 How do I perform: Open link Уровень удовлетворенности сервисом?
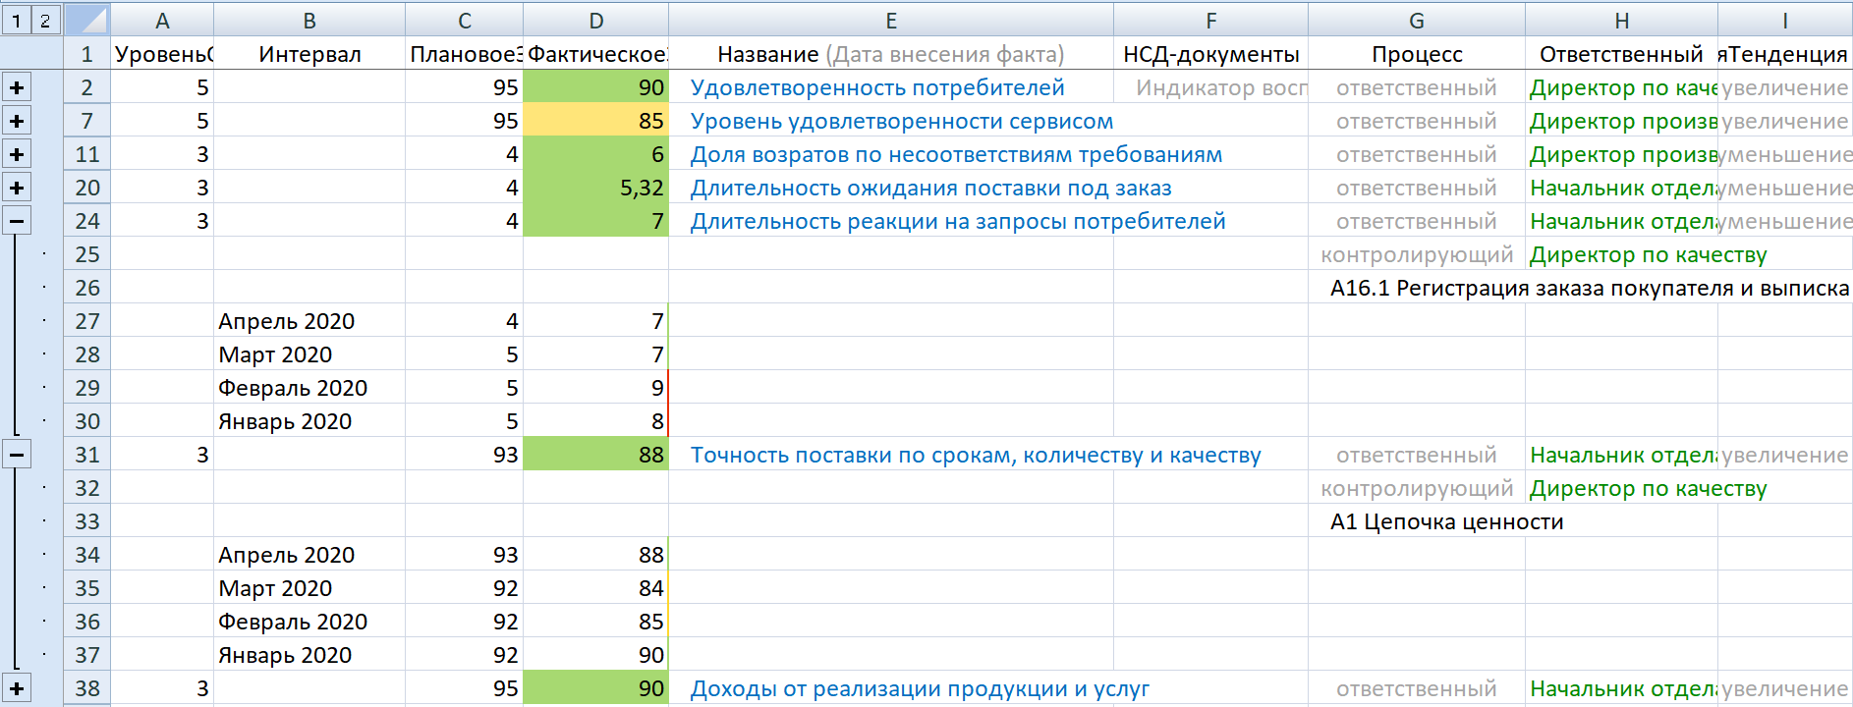(901, 121)
